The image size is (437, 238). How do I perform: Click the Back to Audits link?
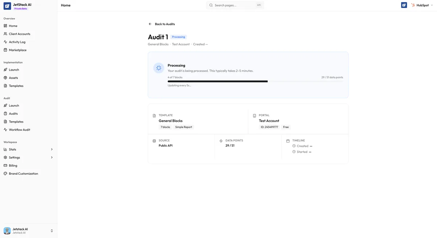point(165,24)
